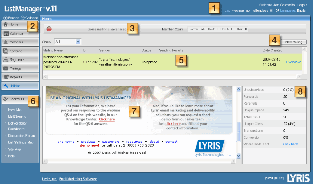This screenshot has height=184, width=313.
Task: Click 'resources' link in preview
Action: click(x=134, y=141)
